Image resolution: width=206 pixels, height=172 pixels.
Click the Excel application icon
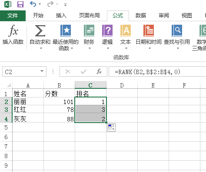click(7, 4)
